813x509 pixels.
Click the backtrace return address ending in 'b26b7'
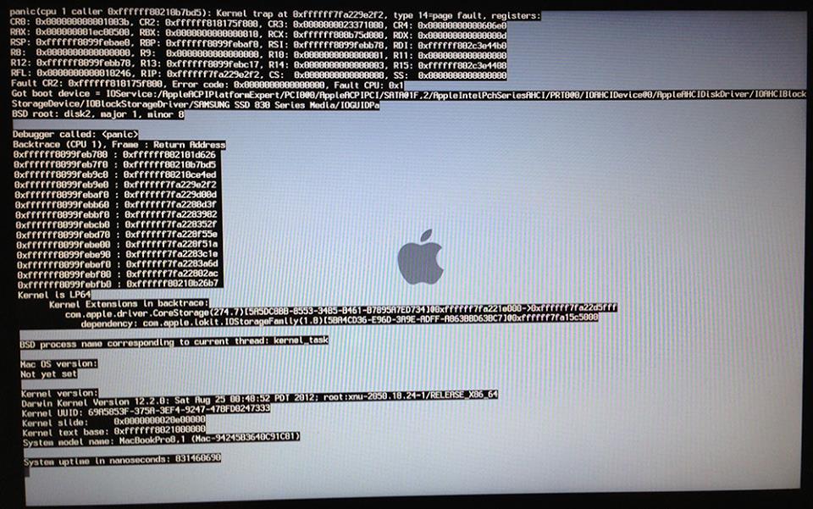pyautogui.click(x=173, y=284)
